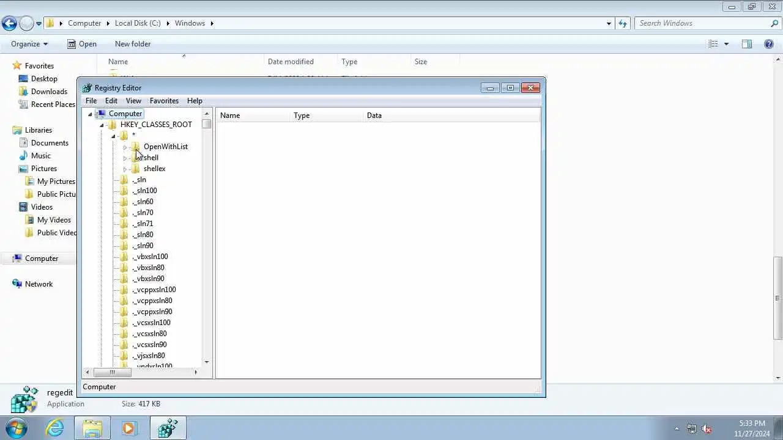The width and height of the screenshot is (783, 440).
Task: Click the search magnifier in Search Windows
Action: [774, 23]
